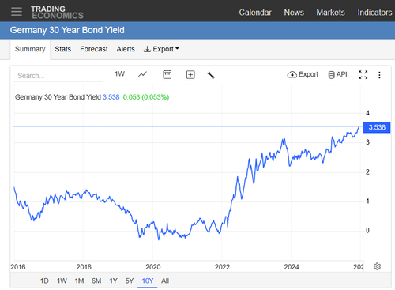The height and width of the screenshot is (290, 395).
Task: Click the Germany 30 Year legend label
Action: [x=58, y=97]
